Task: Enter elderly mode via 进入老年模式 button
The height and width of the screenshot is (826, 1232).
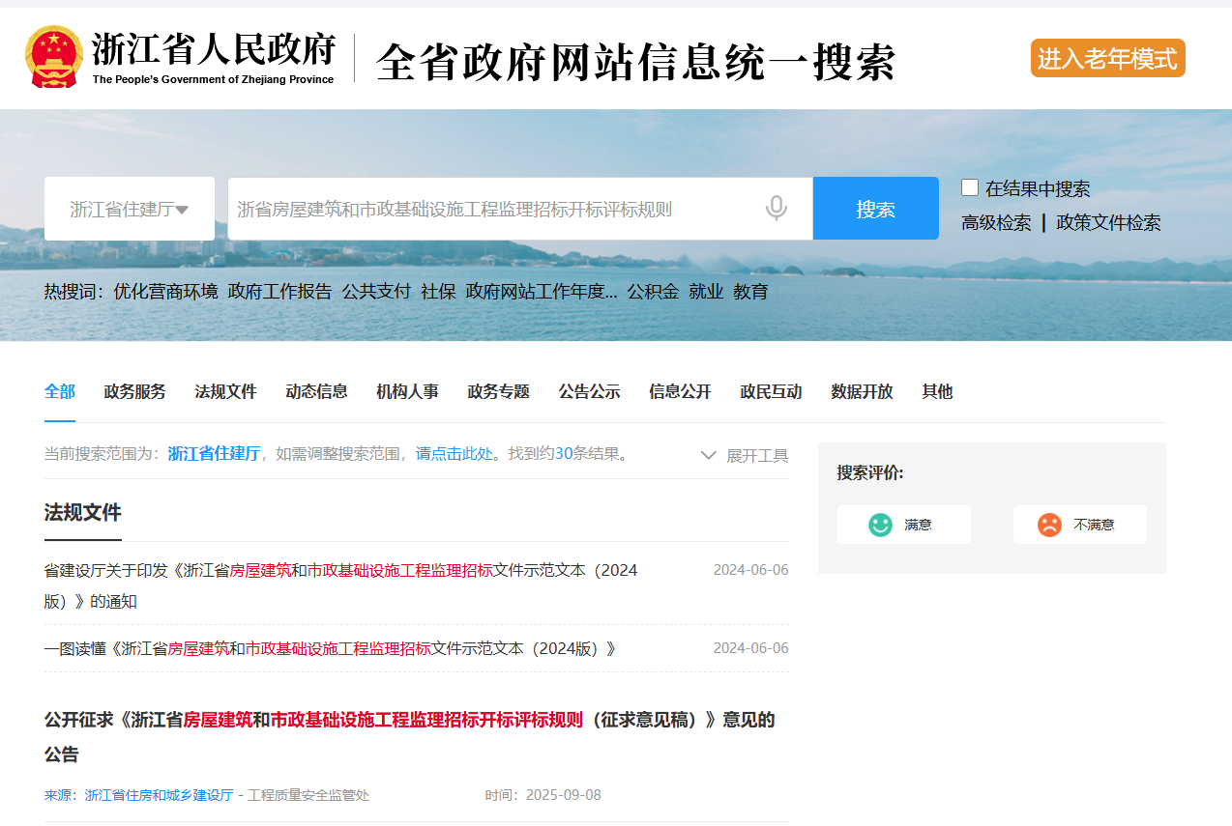Action: tap(1106, 57)
